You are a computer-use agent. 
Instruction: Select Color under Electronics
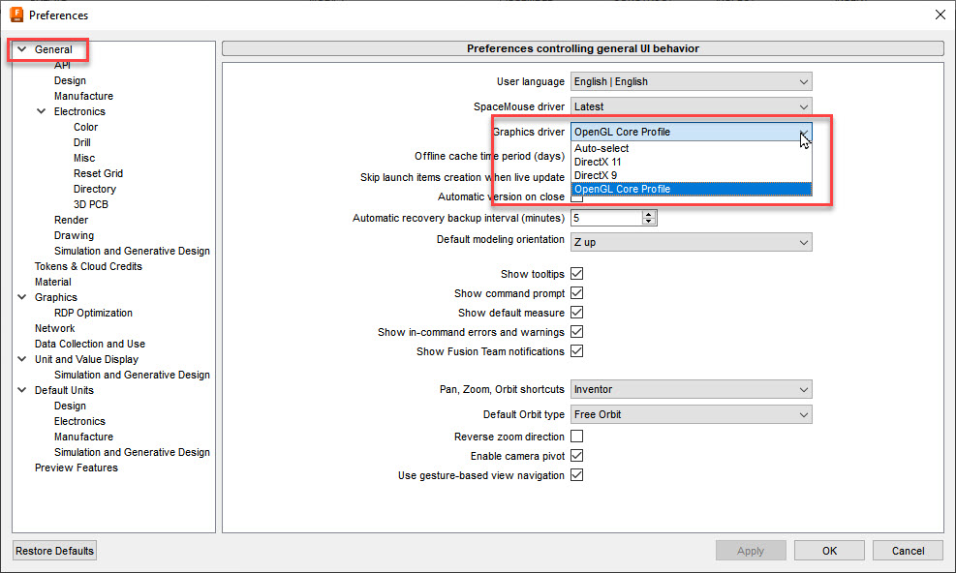coord(86,127)
